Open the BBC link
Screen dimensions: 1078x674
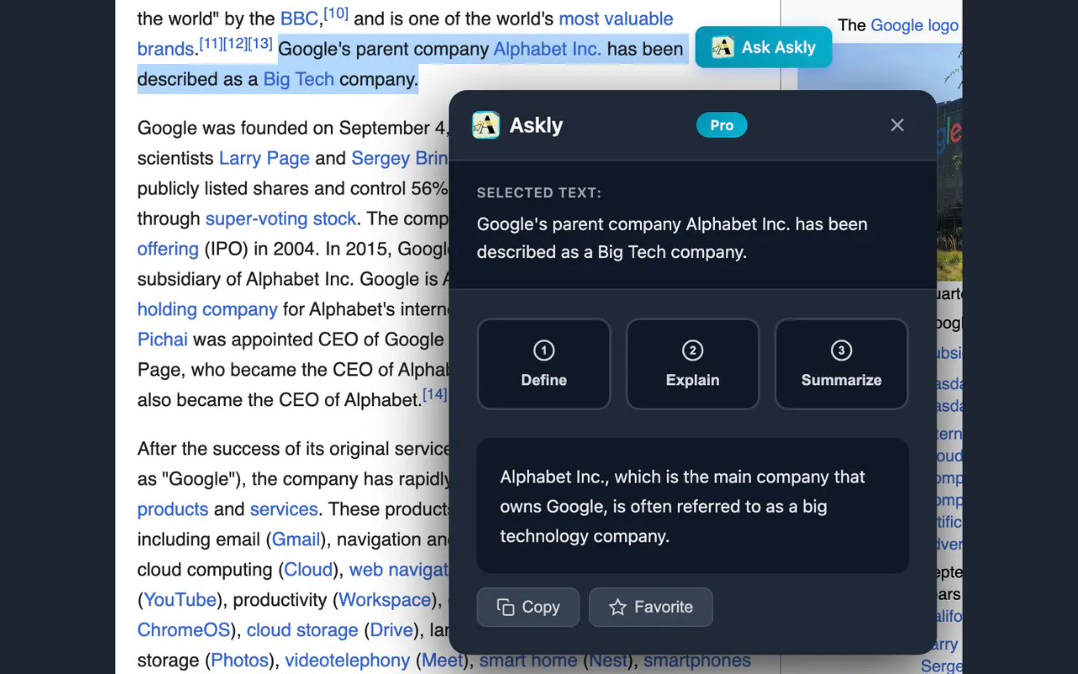[x=299, y=19]
